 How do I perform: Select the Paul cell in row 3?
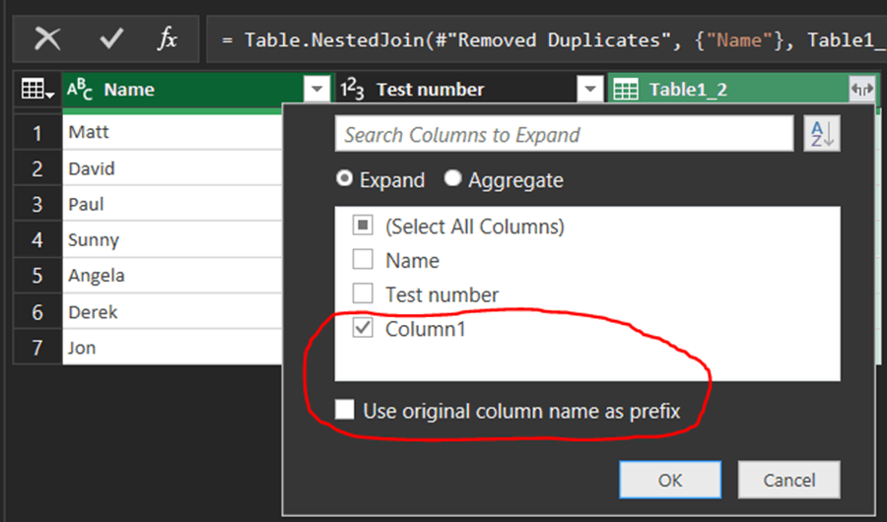click(172, 204)
